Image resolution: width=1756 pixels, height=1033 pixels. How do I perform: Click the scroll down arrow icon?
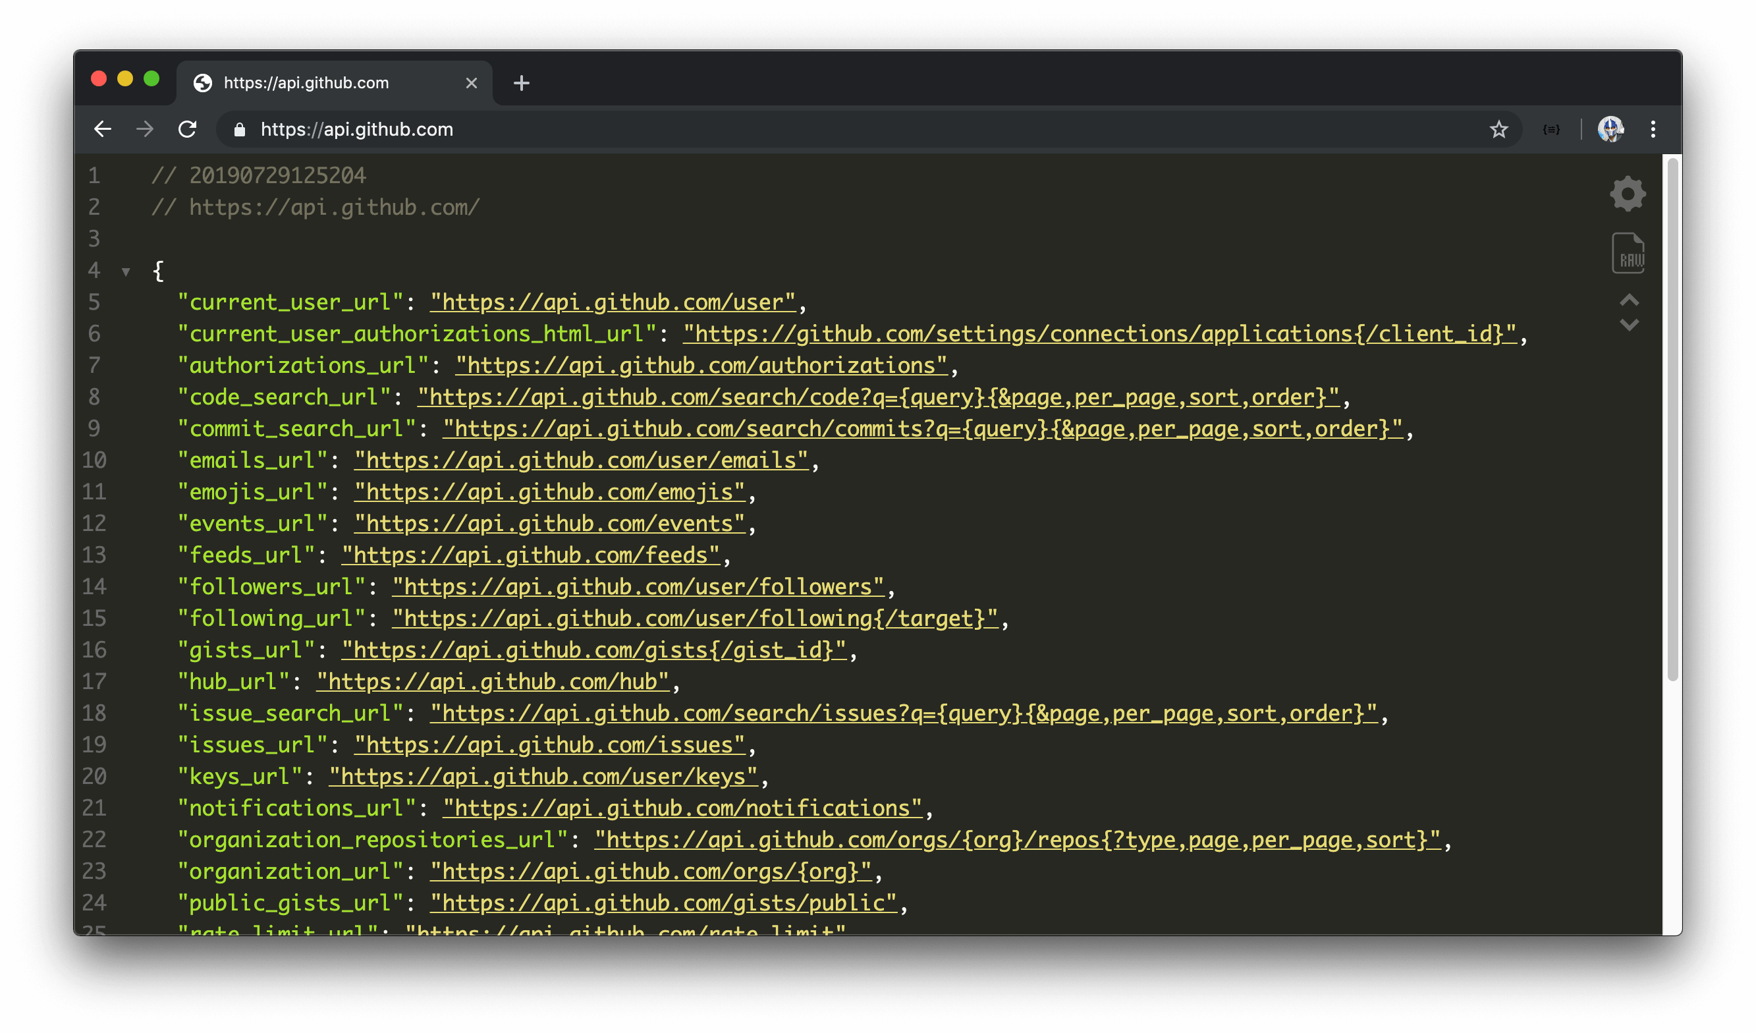[x=1630, y=325]
